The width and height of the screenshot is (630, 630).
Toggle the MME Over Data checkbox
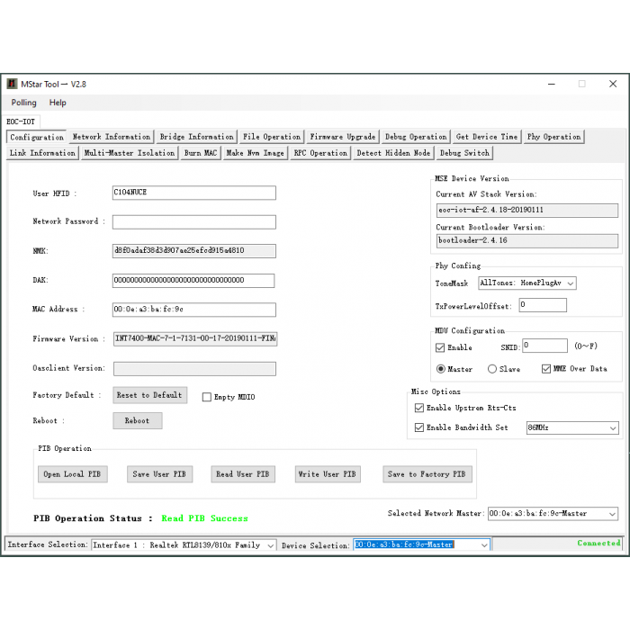pos(546,369)
